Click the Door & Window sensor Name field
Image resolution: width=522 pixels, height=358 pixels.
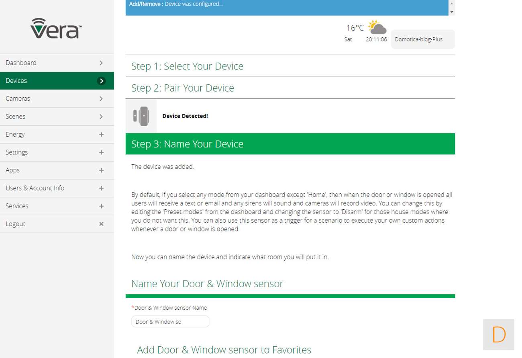[x=170, y=321]
